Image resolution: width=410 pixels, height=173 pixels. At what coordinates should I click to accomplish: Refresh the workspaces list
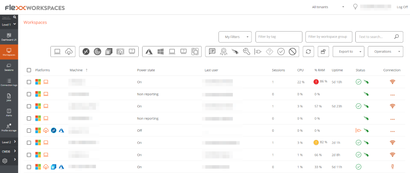[x=308, y=52]
